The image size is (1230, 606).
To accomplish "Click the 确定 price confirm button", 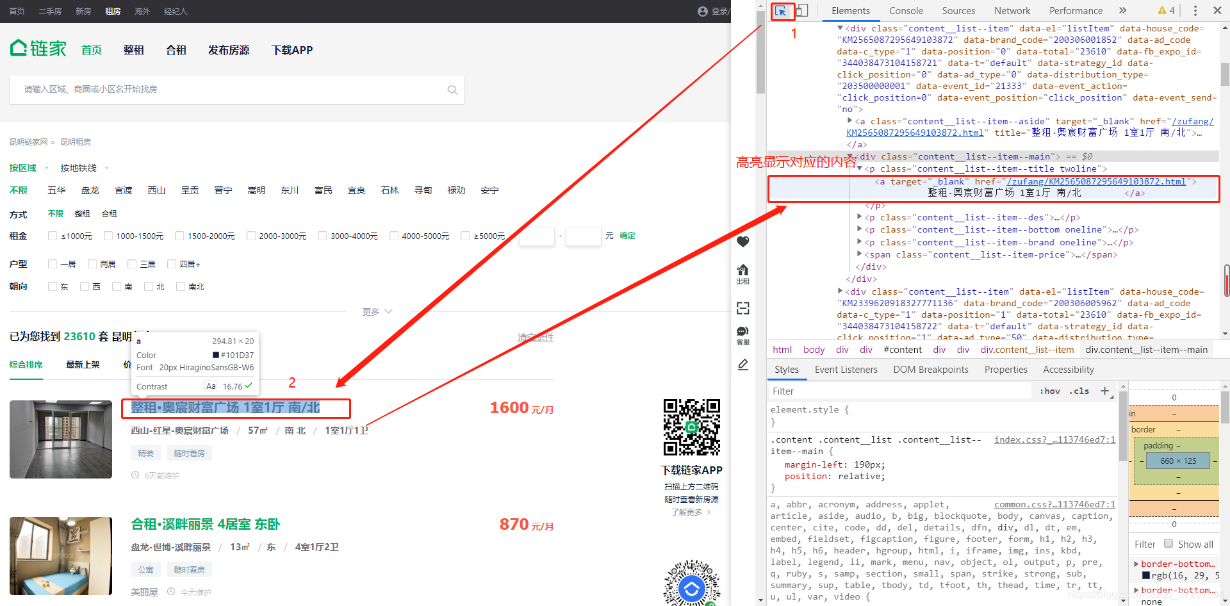I will pyautogui.click(x=627, y=236).
